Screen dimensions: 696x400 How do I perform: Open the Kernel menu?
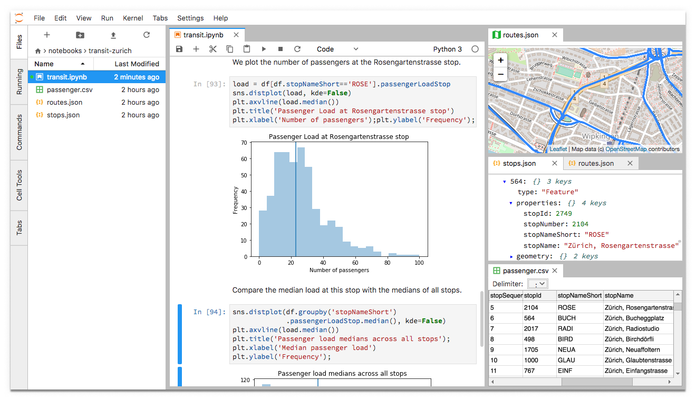[x=133, y=18]
